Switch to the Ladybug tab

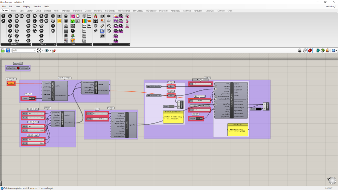[x=187, y=11]
